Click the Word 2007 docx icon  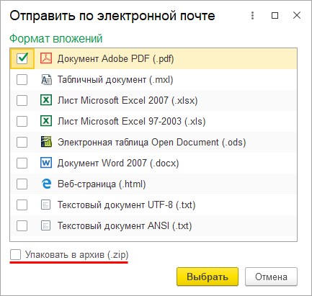click(x=46, y=163)
